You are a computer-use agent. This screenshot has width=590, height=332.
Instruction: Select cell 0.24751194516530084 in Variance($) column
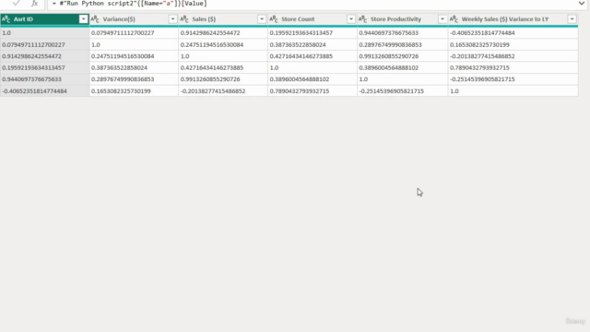point(134,56)
